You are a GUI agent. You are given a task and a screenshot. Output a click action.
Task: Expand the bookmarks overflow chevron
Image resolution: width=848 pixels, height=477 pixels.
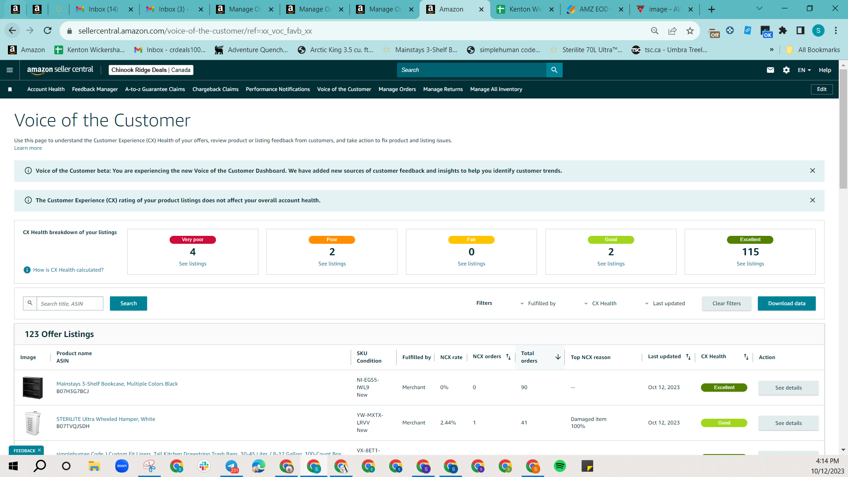point(772,49)
